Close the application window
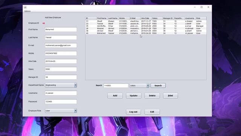 (x=208, y=7)
